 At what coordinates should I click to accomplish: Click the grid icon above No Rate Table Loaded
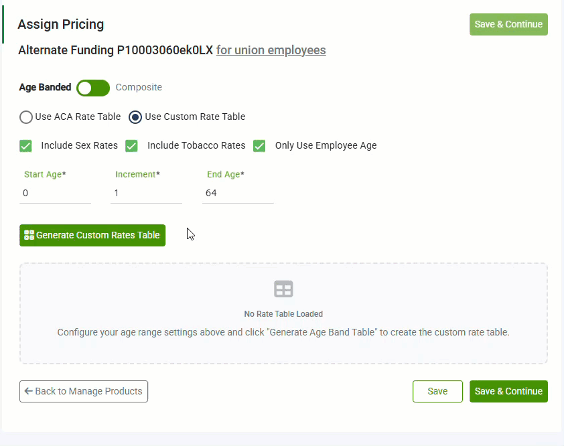[283, 289]
